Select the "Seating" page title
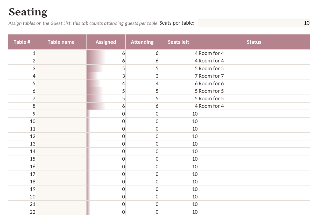Screen dimensions: 318x215 click(28, 12)
